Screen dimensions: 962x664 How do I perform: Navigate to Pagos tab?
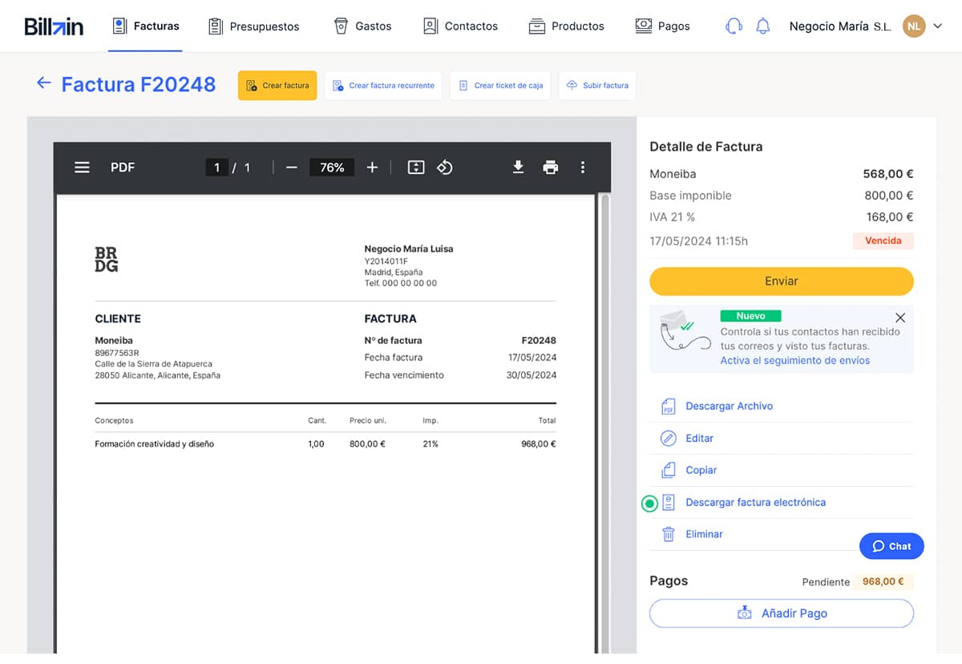coord(662,26)
